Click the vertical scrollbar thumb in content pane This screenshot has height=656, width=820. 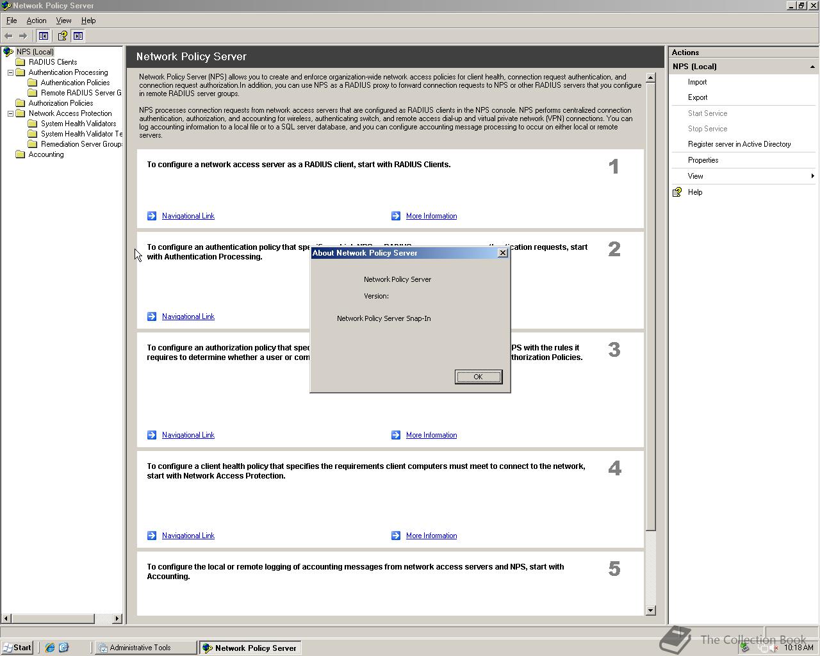point(651,307)
